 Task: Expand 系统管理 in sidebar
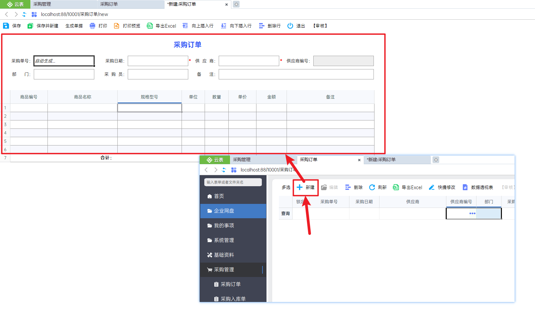233,240
